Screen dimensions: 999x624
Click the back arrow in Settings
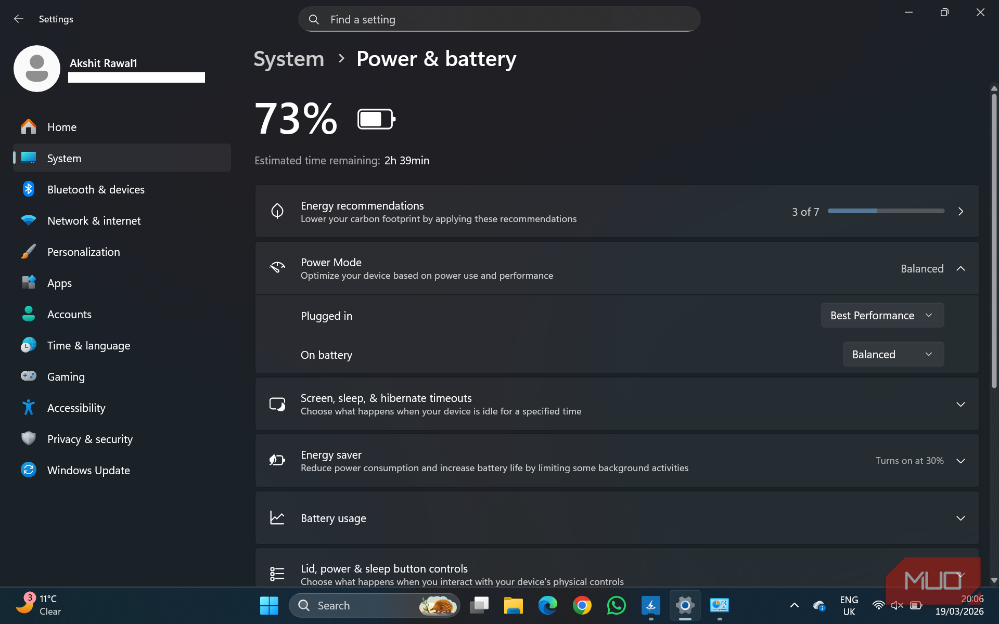pos(19,19)
